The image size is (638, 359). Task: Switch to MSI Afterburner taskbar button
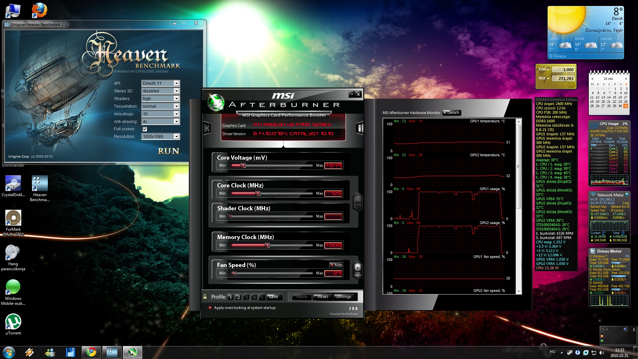pos(133,352)
